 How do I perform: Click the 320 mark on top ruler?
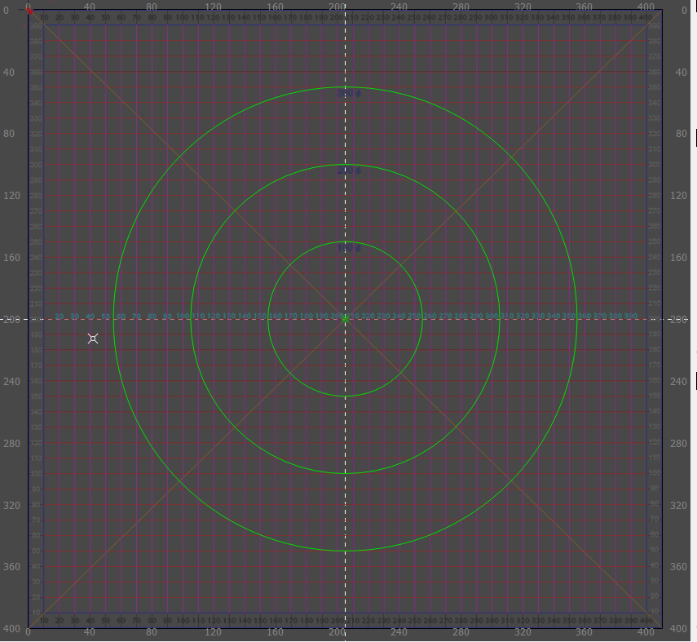point(523,6)
